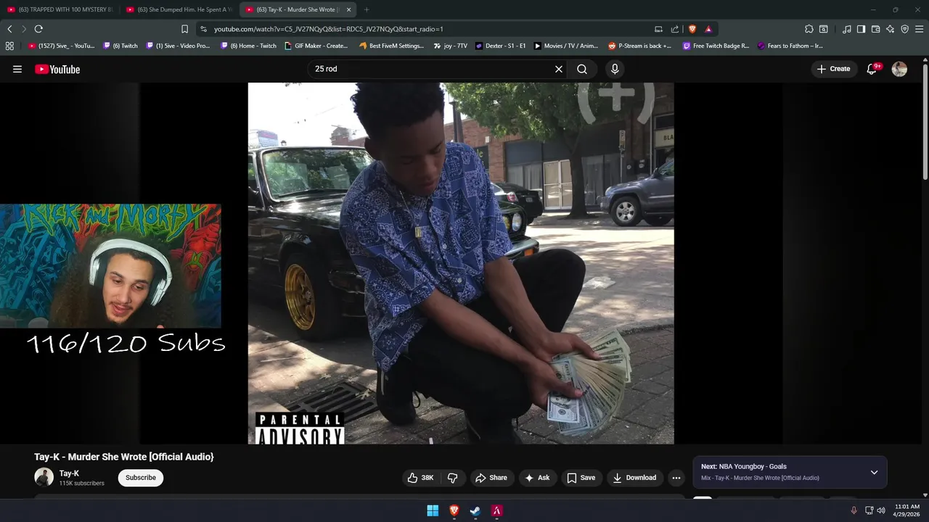Viewport: 929px width, 522px height.
Task: Open the YouTube hamburger guide menu
Action: pyautogui.click(x=17, y=69)
